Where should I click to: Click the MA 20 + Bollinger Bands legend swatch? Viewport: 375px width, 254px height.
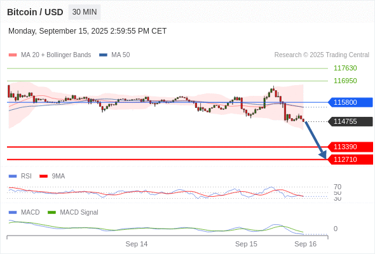pyautogui.click(x=13, y=55)
